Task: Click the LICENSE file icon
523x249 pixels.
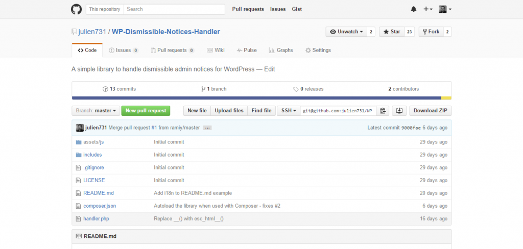Action: tap(78, 180)
